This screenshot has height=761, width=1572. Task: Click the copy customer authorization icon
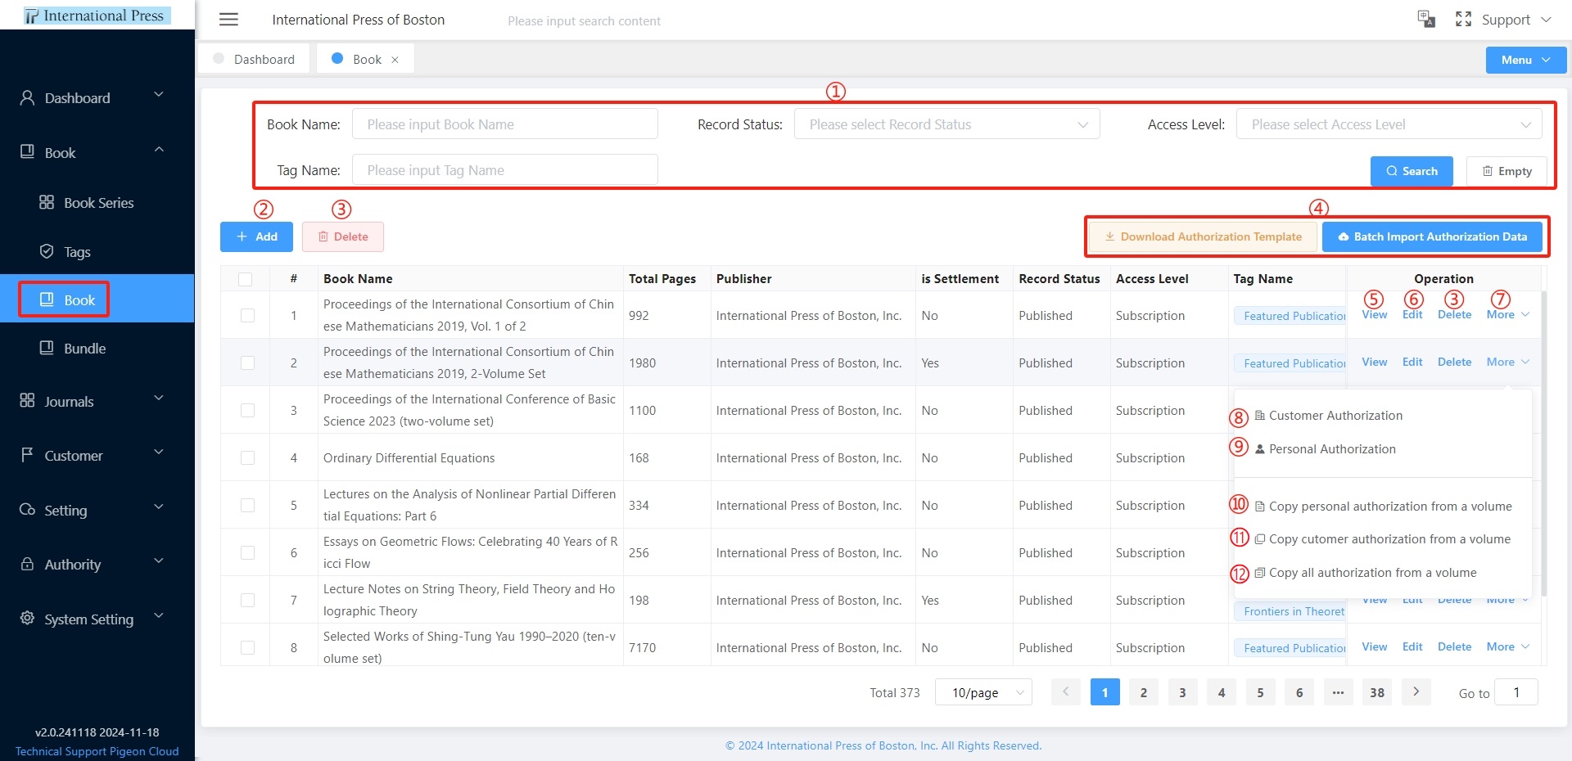(1260, 539)
